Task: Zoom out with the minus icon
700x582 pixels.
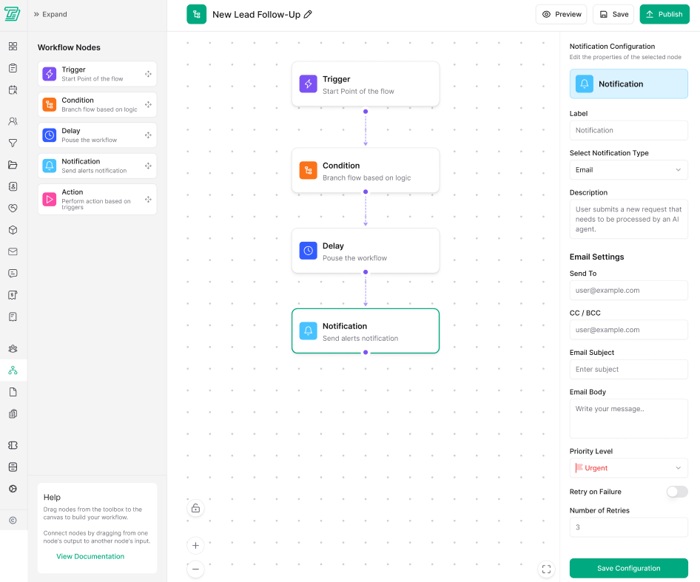Action: (x=195, y=569)
